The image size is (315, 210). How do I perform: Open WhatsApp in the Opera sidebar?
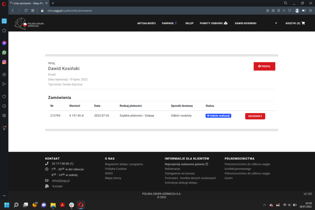click(x=4, y=53)
